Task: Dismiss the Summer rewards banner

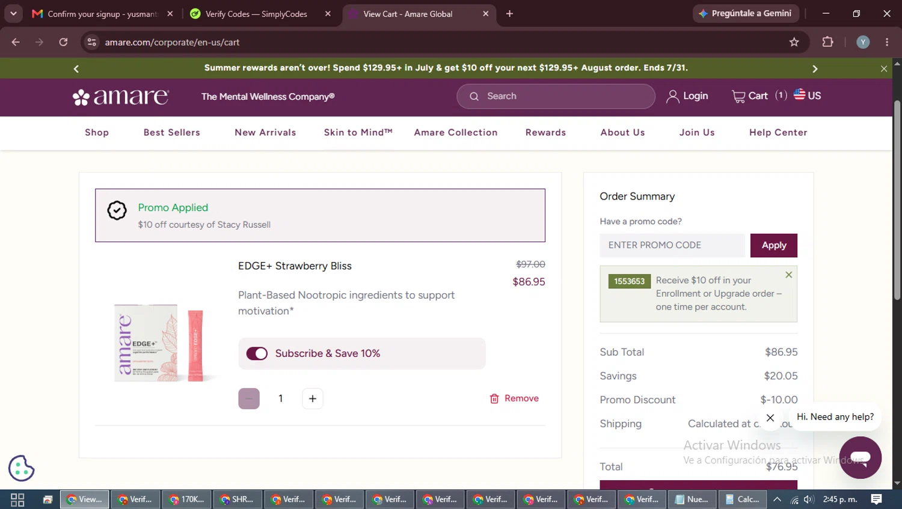Action: [884, 69]
